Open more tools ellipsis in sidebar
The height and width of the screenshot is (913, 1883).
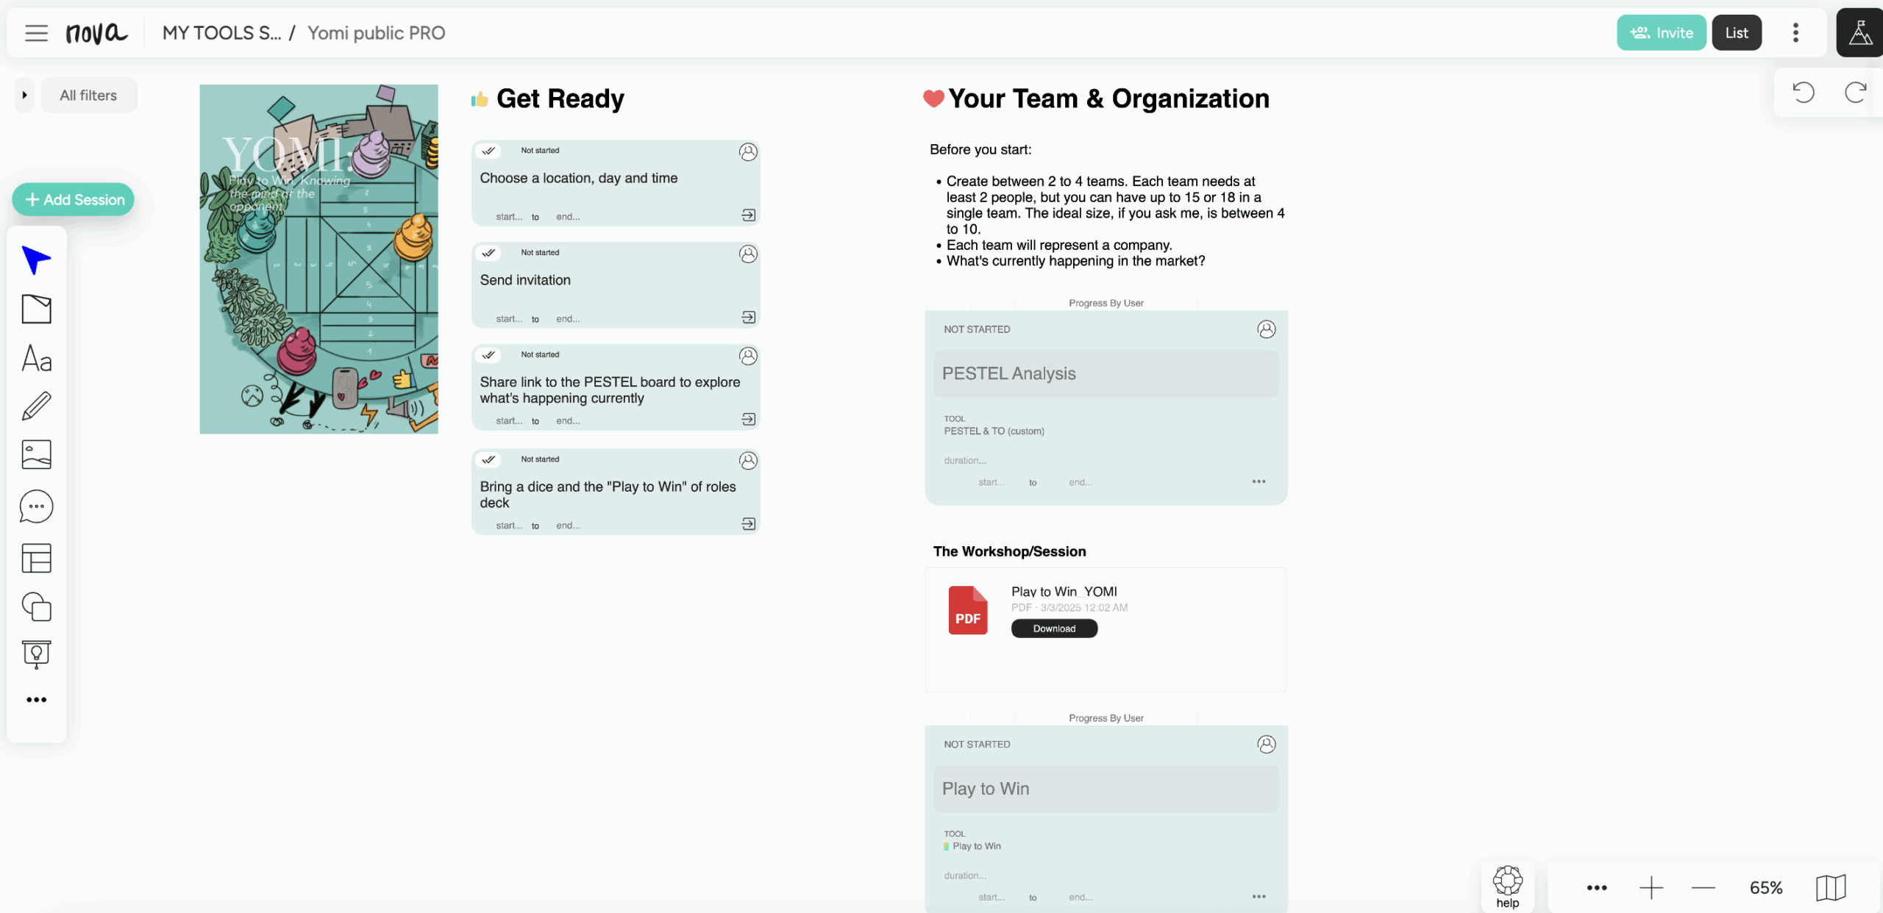36,700
